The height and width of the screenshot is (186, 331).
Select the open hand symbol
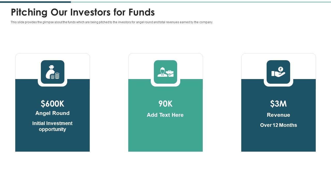[278, 74]
